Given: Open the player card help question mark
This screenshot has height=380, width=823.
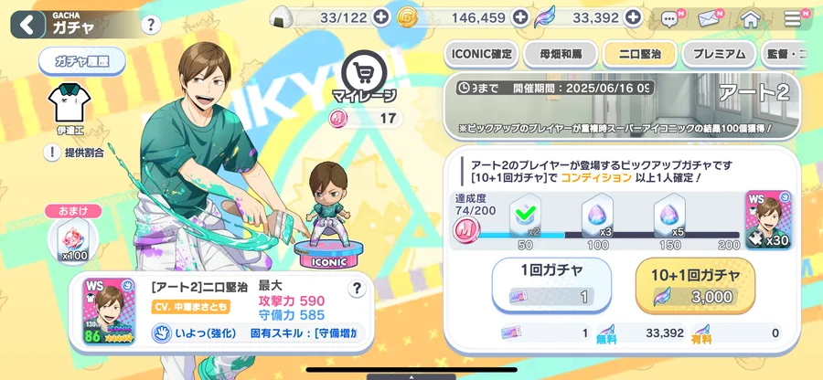Looking at the screenshot, I should click(357, 289).
